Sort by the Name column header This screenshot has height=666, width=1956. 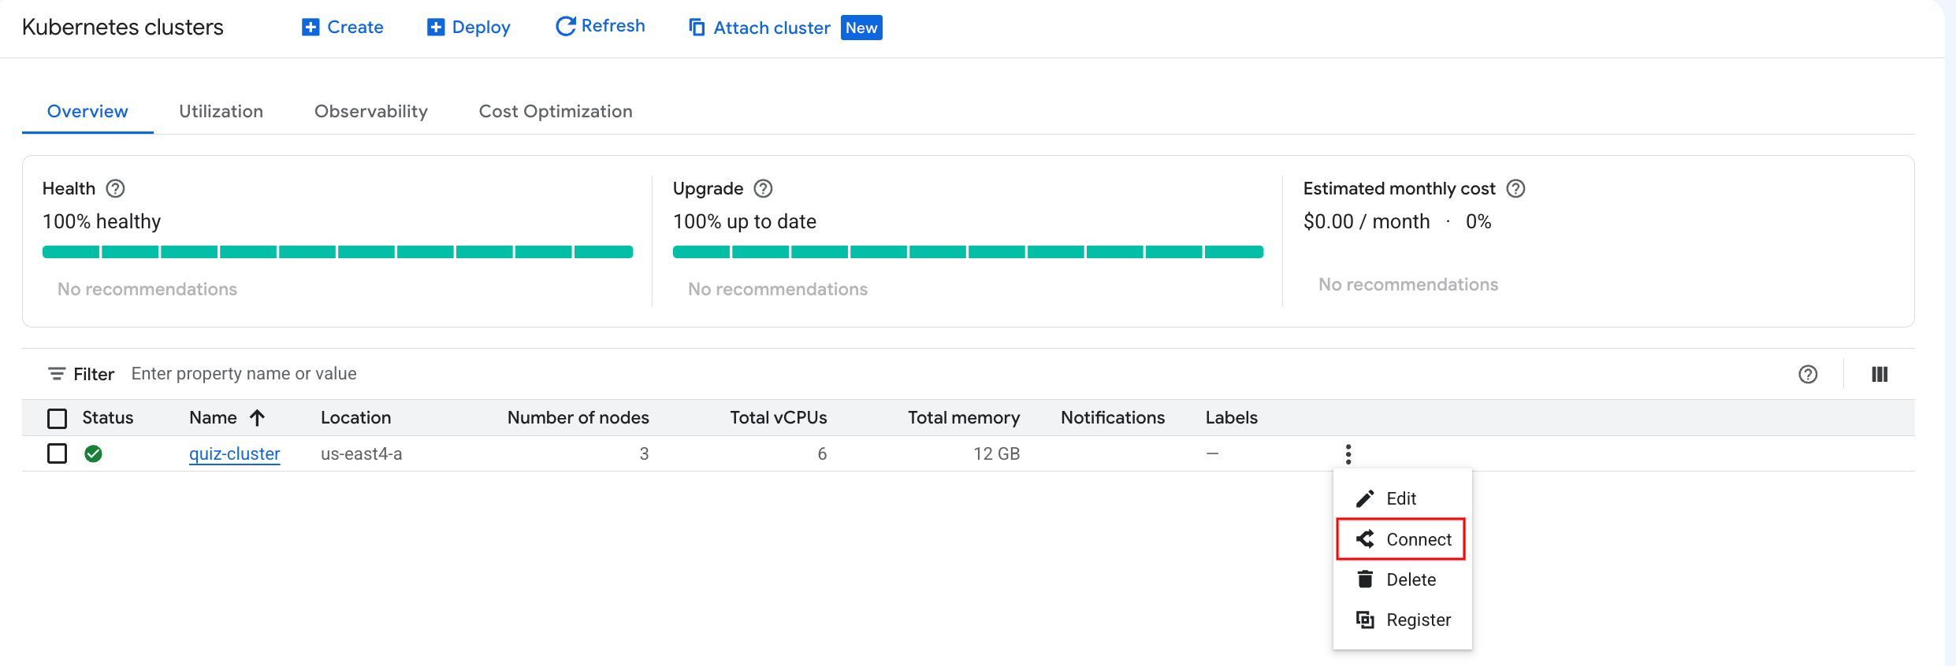[x=214, y=417]
